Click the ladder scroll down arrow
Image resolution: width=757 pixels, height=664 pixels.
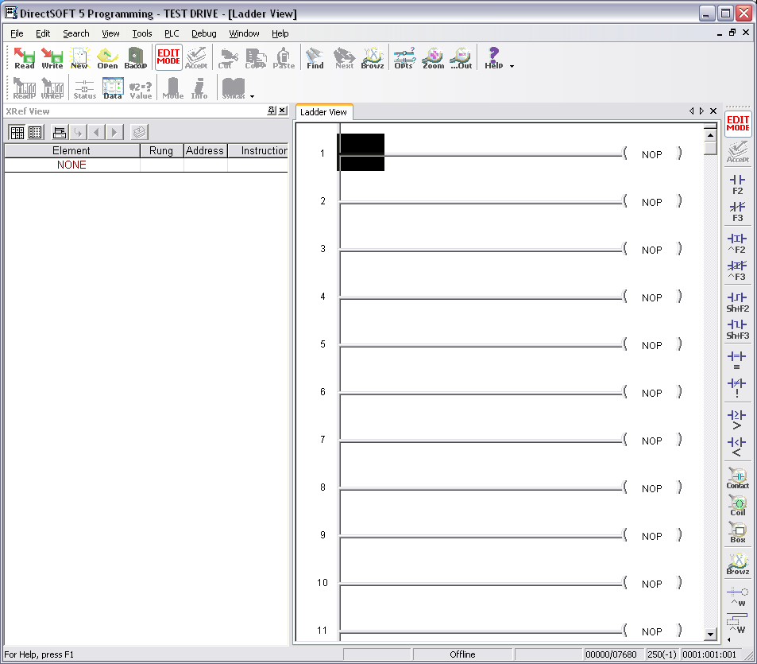[710, 635]
